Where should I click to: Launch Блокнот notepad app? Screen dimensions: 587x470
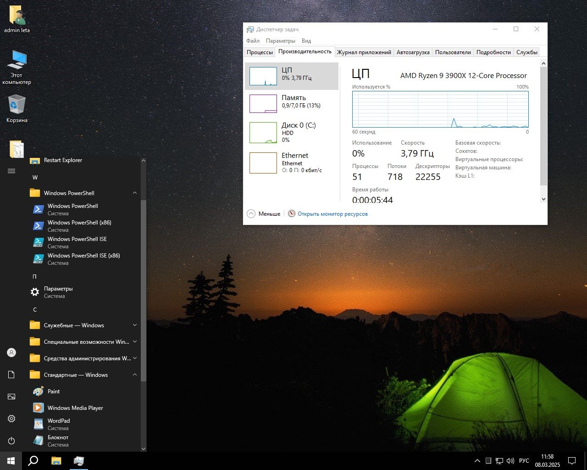[84, 441]
